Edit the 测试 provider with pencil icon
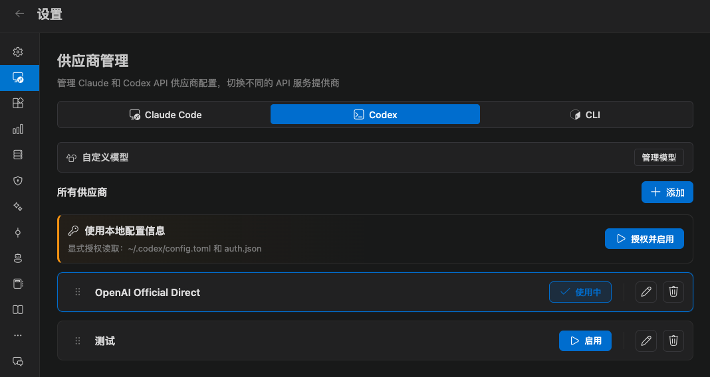 click(646, 341)
